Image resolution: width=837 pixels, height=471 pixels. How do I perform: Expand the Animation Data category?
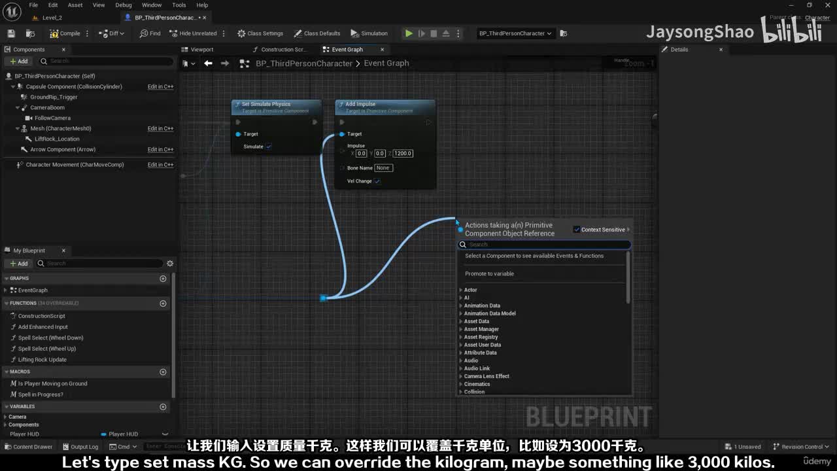coord(461,305)
